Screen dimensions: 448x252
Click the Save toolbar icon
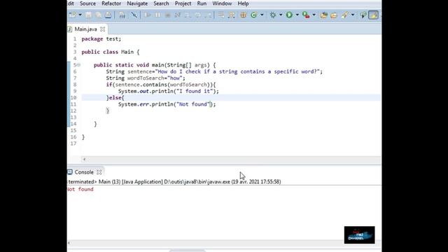tap(88, 15)
